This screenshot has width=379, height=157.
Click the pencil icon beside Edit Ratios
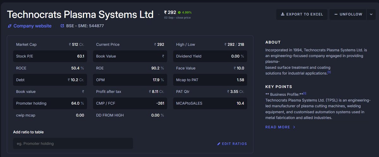(x=219, y=144)
